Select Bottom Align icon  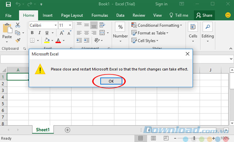[94, 25]
